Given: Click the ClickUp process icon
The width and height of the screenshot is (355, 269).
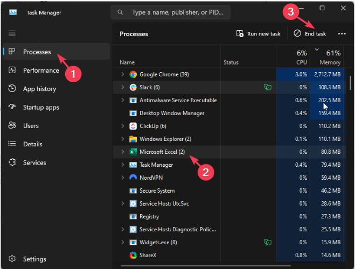Looking at the screenshot, I should 133,126.
